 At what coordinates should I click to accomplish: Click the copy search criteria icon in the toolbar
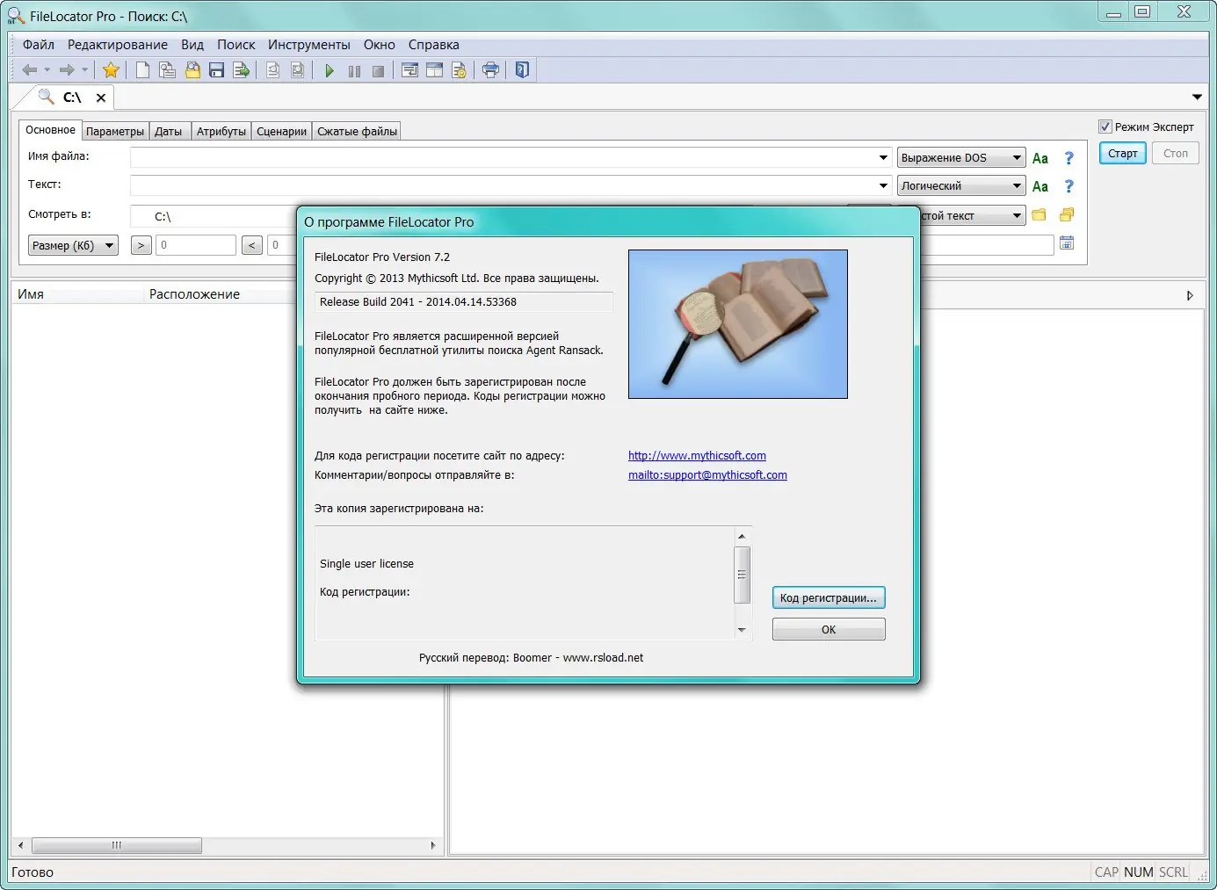click(167, 70)
